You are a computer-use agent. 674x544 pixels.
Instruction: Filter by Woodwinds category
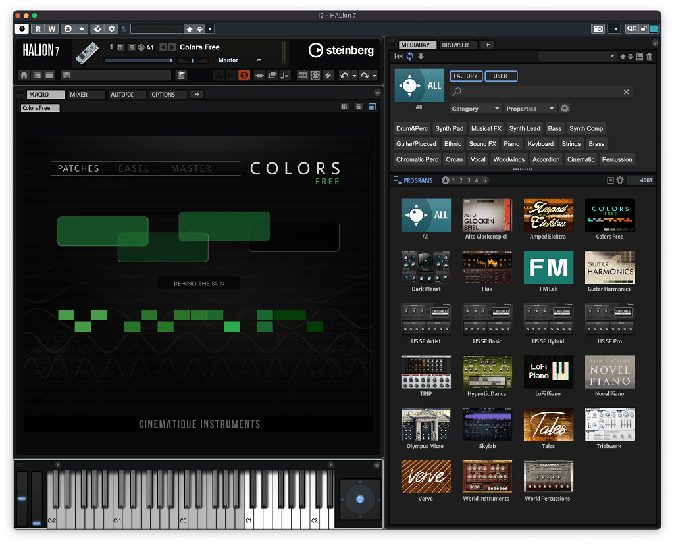pos(509,159)
